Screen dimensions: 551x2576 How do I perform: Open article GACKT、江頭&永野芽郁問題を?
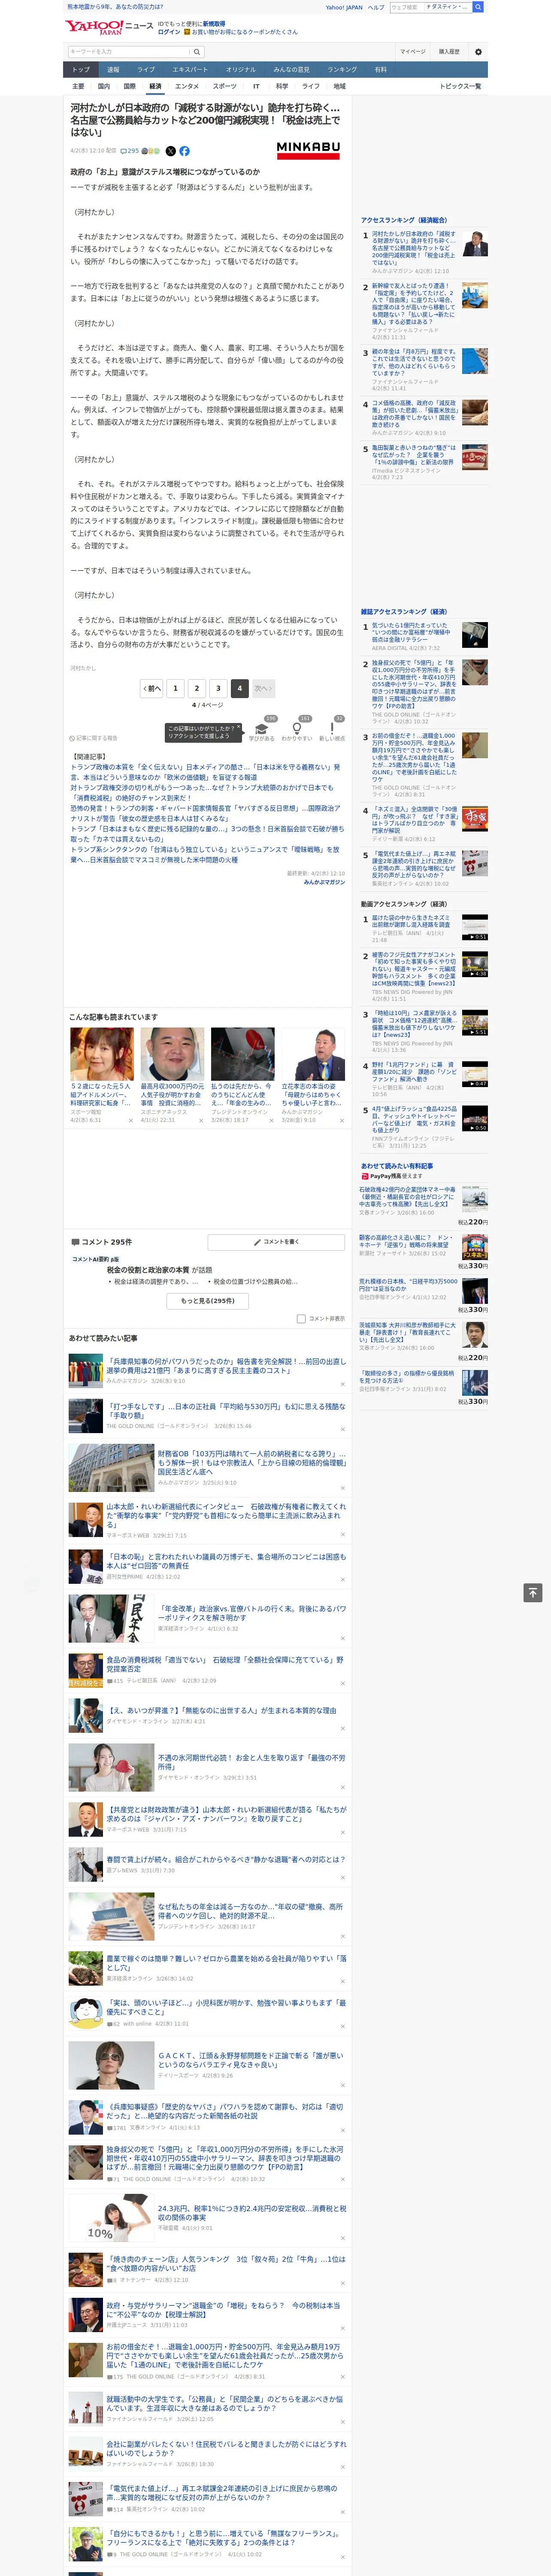click(250, 2061)
